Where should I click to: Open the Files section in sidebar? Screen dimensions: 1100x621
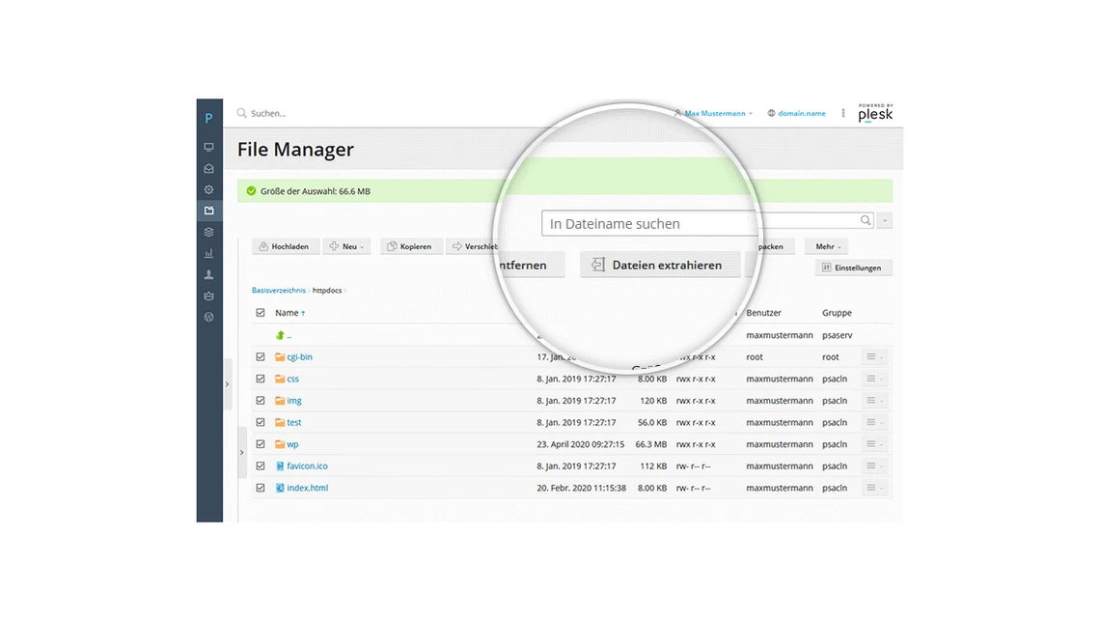[x=208, y=211]
